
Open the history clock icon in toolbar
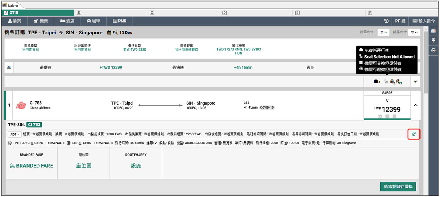[x=386, y=21]
